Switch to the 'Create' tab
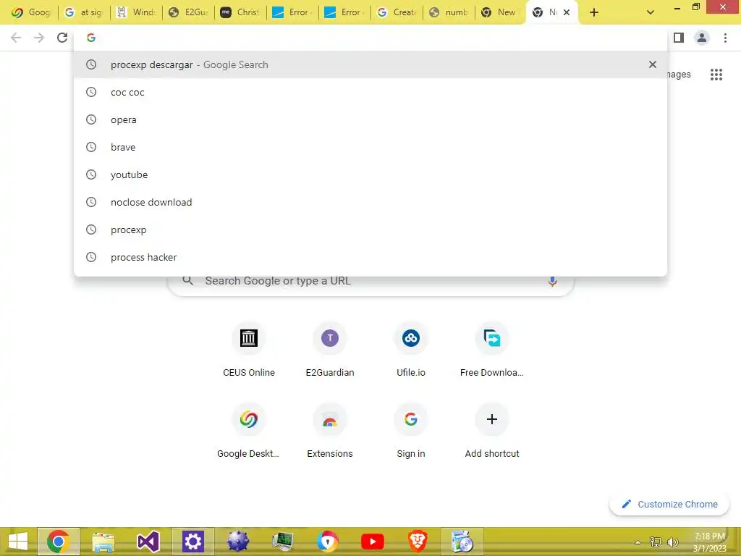Viewport: 741px width, 556px height. click(x=397, y=12)
